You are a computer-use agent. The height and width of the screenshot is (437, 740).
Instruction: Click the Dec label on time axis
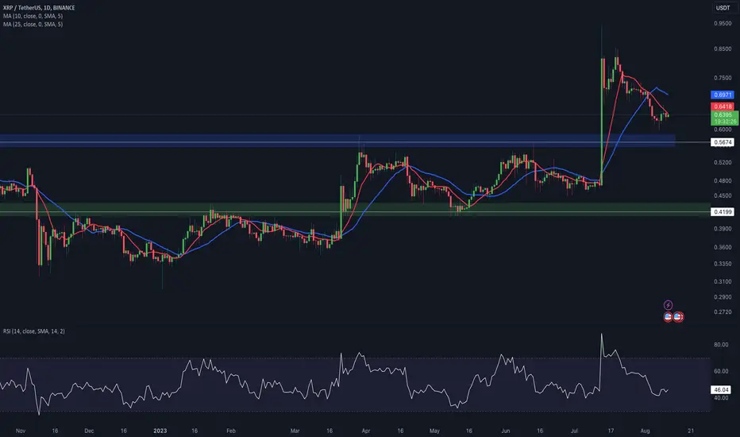[x=89, y=431]
